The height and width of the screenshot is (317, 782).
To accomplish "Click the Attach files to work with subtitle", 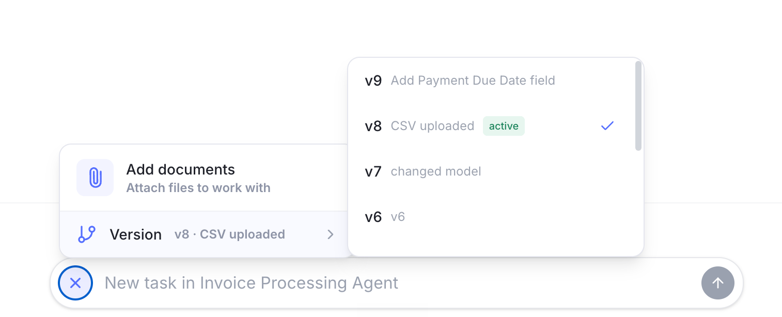I will coord(198,188).
